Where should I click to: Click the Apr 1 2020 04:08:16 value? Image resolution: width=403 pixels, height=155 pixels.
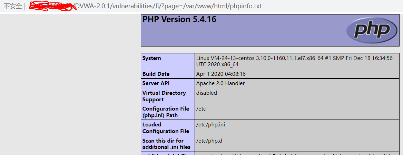pos(221,74)
